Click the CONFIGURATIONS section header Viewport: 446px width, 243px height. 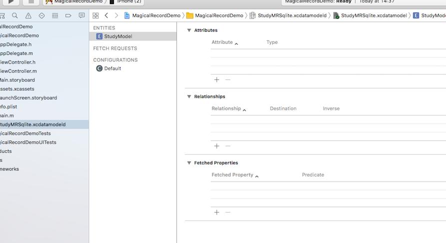point(115,60)
